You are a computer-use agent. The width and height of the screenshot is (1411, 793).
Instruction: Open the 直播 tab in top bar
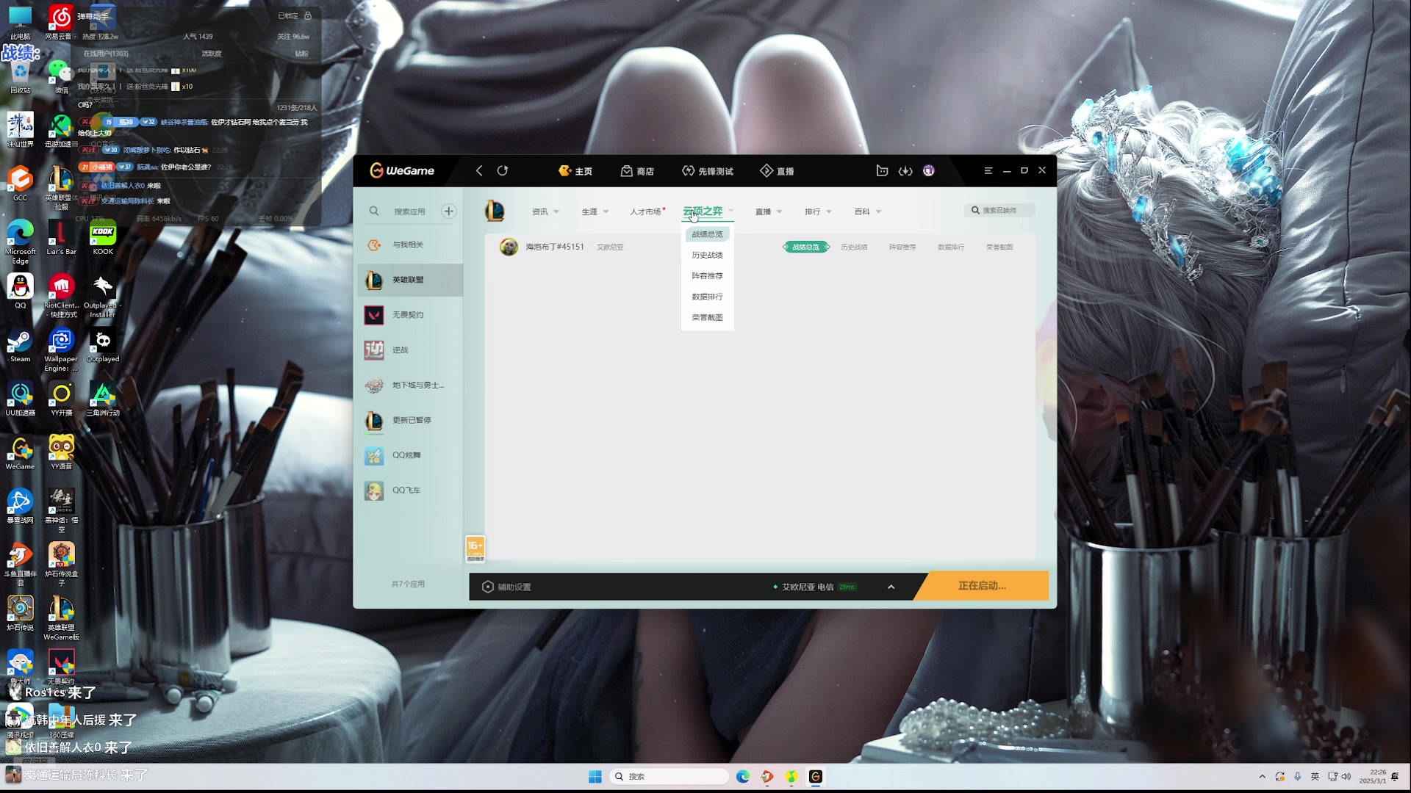coord(777,171)
